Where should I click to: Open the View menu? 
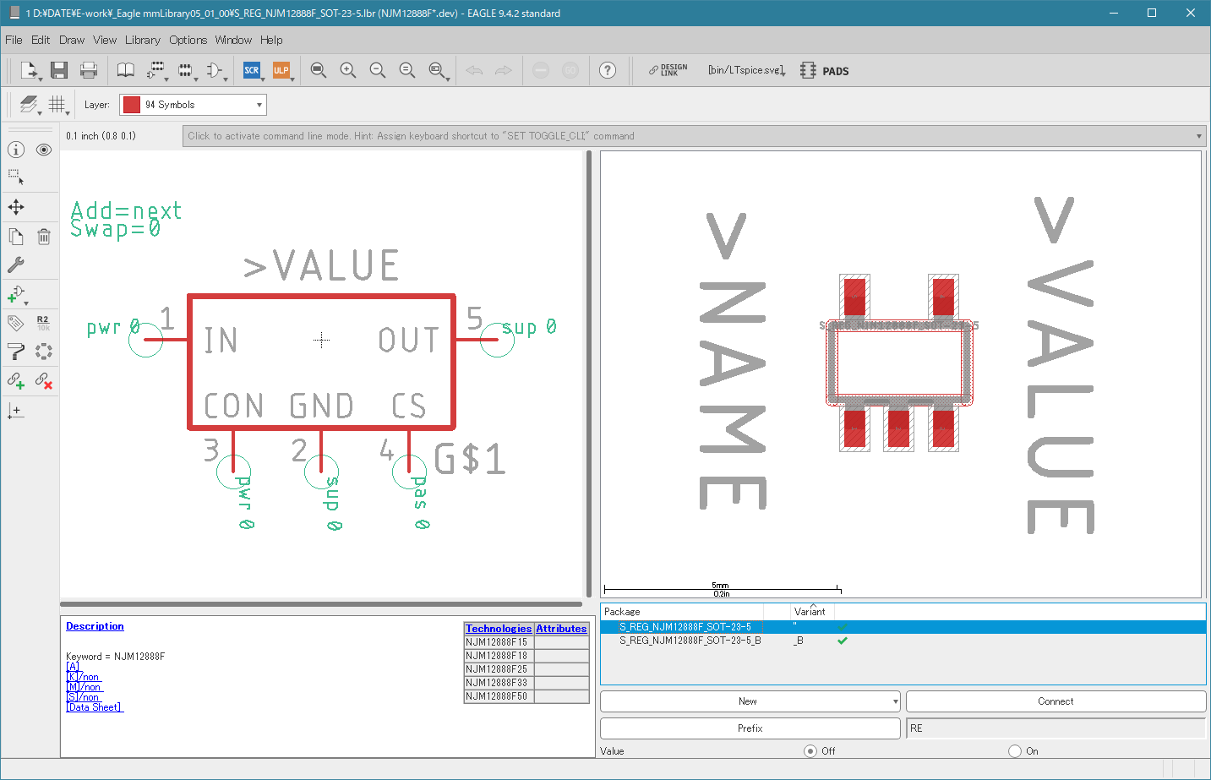[x=105, y=40]
